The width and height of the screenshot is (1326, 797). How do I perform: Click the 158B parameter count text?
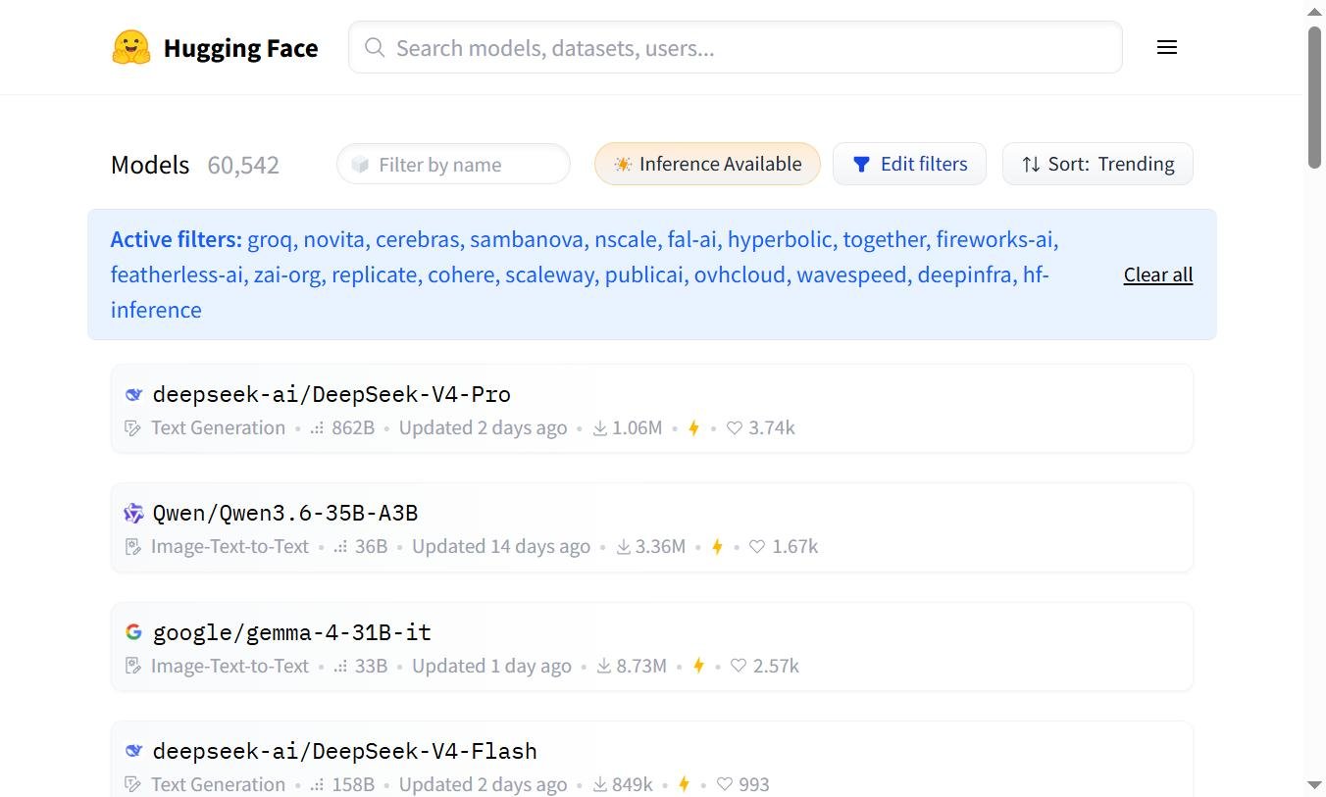point(353,784)
